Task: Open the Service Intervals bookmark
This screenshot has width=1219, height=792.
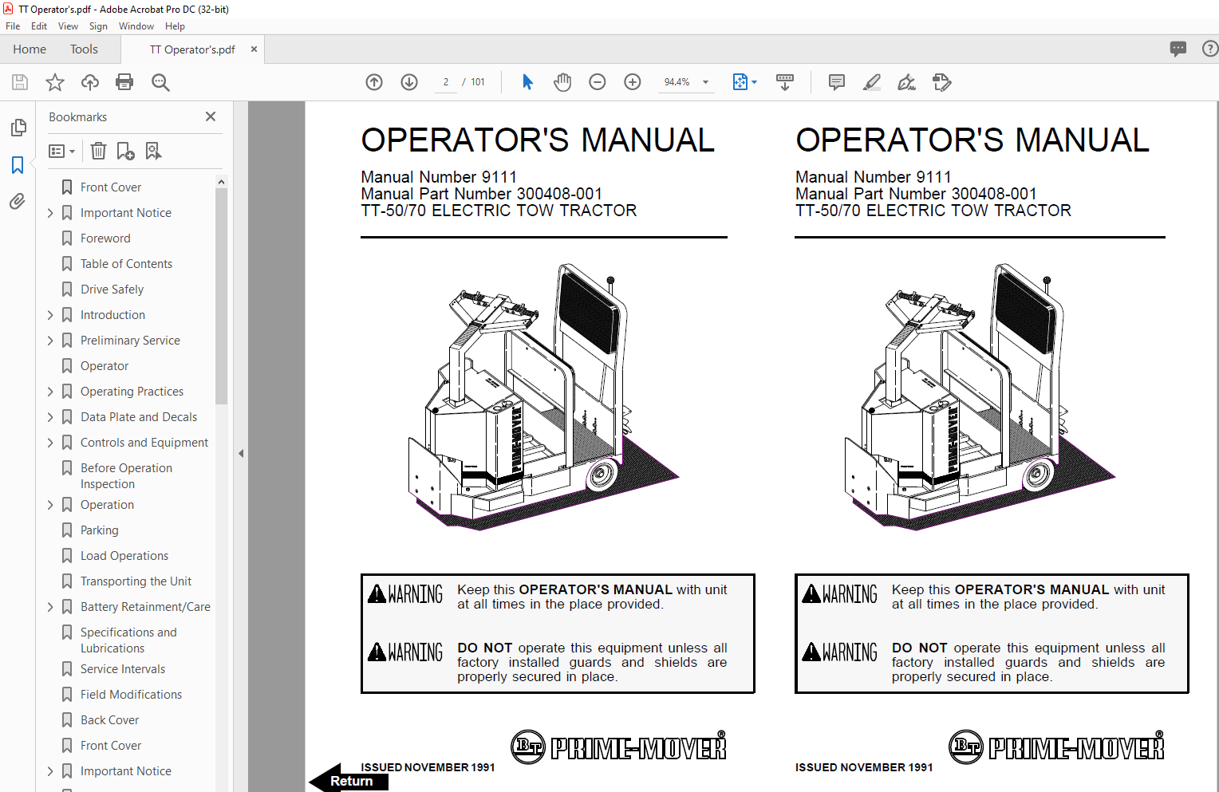Action: (x=123, y=669)
